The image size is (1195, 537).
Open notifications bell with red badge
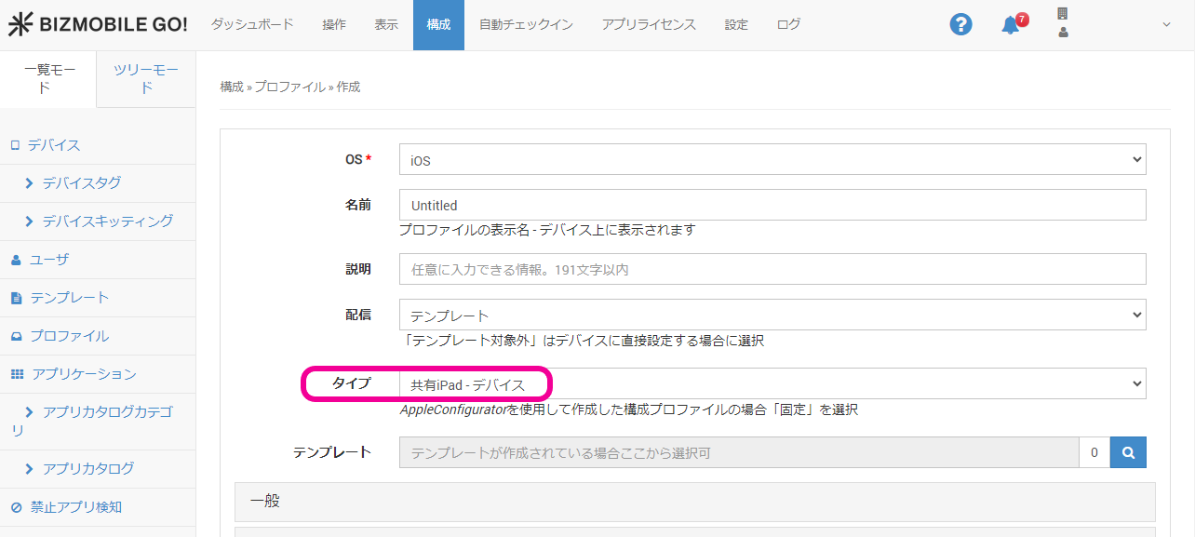coord(1012,25)
